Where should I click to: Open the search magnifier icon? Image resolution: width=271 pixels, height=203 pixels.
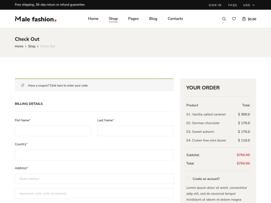coord(224,19)
